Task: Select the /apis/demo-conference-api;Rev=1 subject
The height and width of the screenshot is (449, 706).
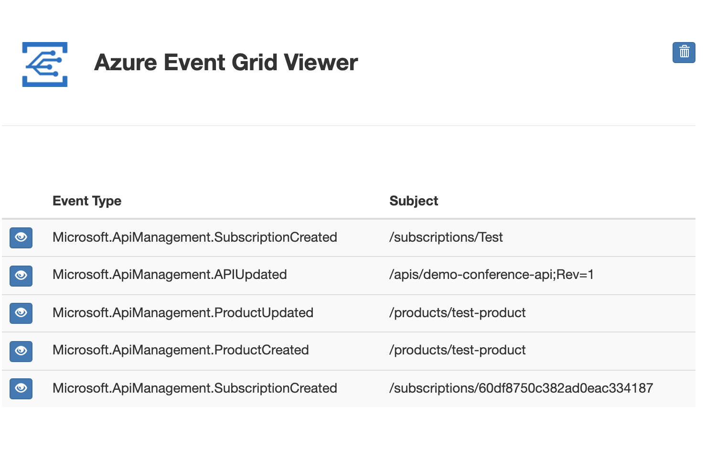Action: tap(492, 275)
